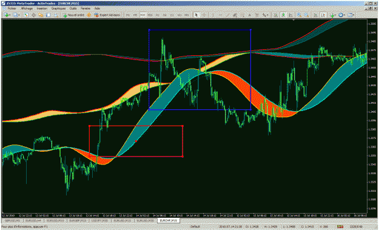379x230 pixels.
Task: Switch chart to M5 timeframe
Action: coord(135,15)
